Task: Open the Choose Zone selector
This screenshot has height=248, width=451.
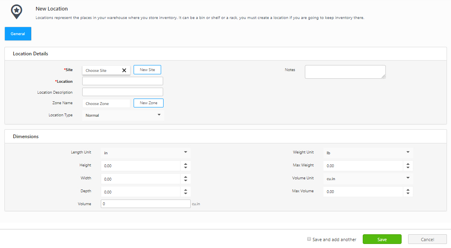Action: tap(106, 103)
